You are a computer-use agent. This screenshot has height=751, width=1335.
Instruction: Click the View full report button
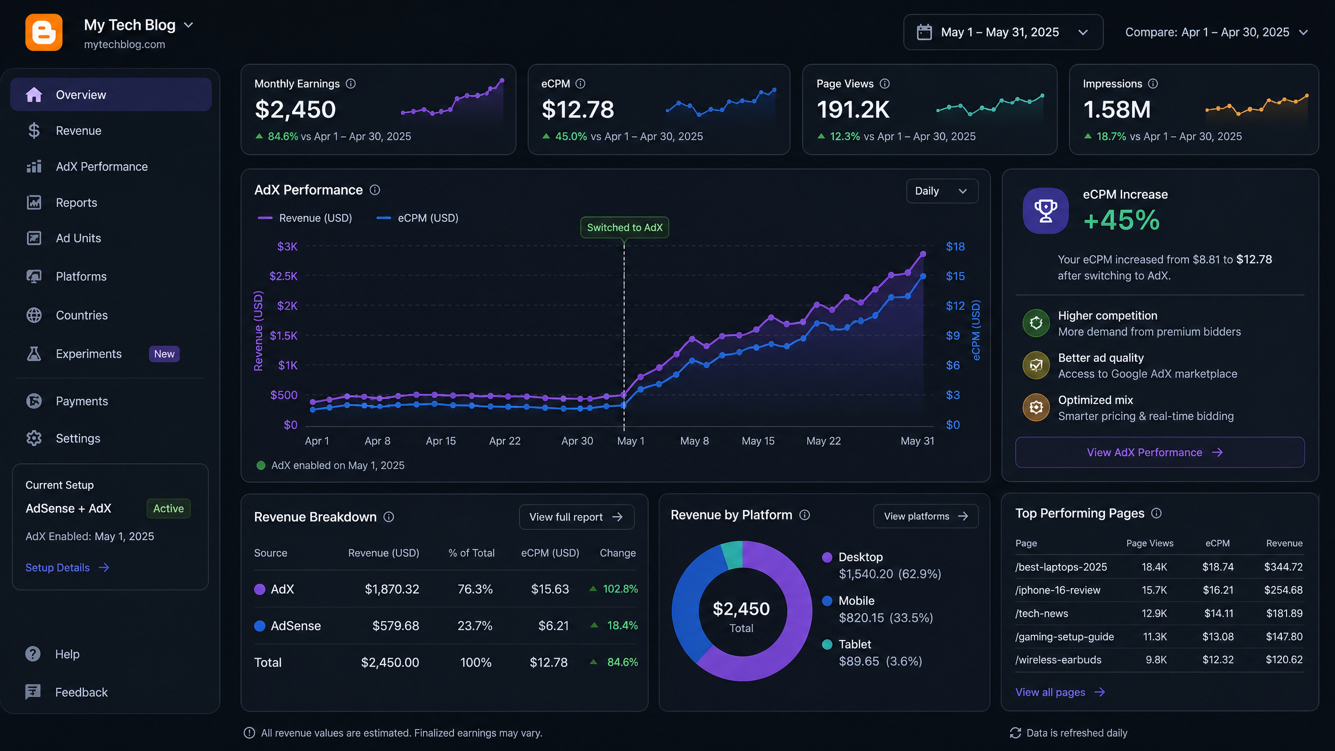click(x=576, y=517)
